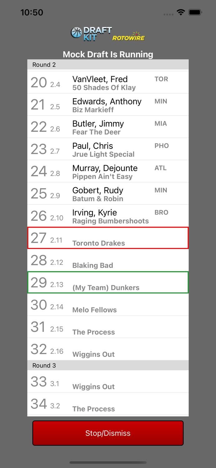Select the Blaking Bad pick 28 row
This screenshot has height=468, width=216.
coord(108,260)
